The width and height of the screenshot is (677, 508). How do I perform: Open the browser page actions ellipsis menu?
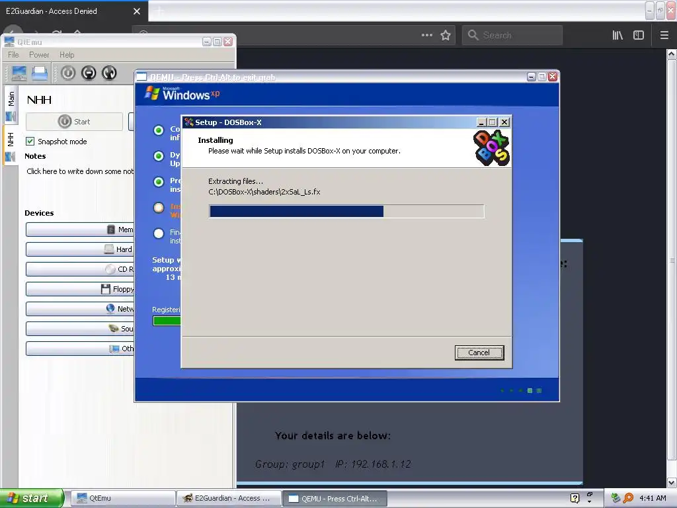426,35
